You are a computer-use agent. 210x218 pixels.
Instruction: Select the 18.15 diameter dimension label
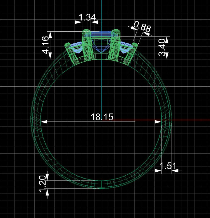point(102,116)
